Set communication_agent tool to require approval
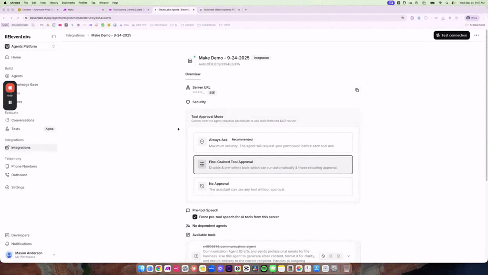 click(331, 256)
